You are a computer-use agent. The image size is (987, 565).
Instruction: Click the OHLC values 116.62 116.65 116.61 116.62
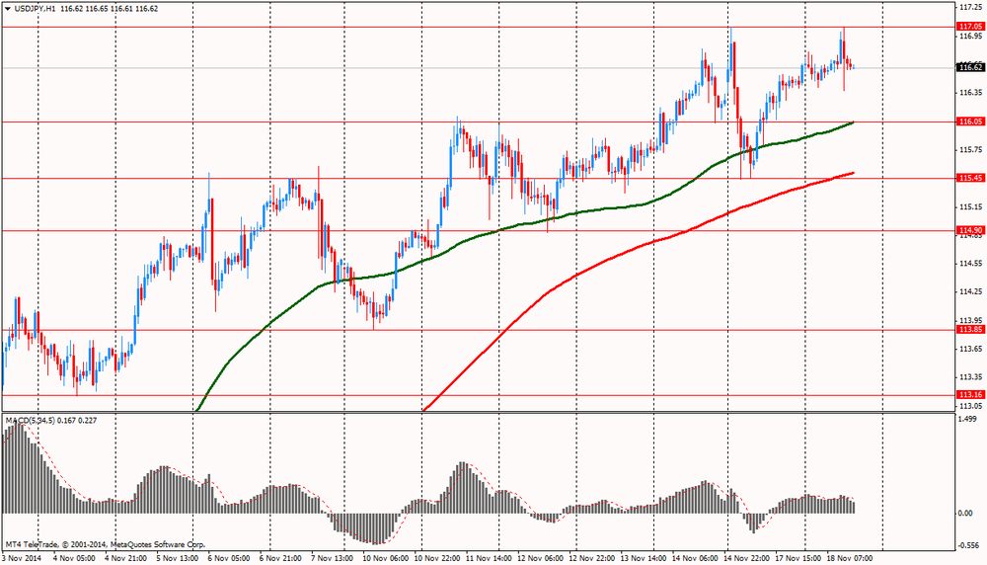tap(111, 9)
